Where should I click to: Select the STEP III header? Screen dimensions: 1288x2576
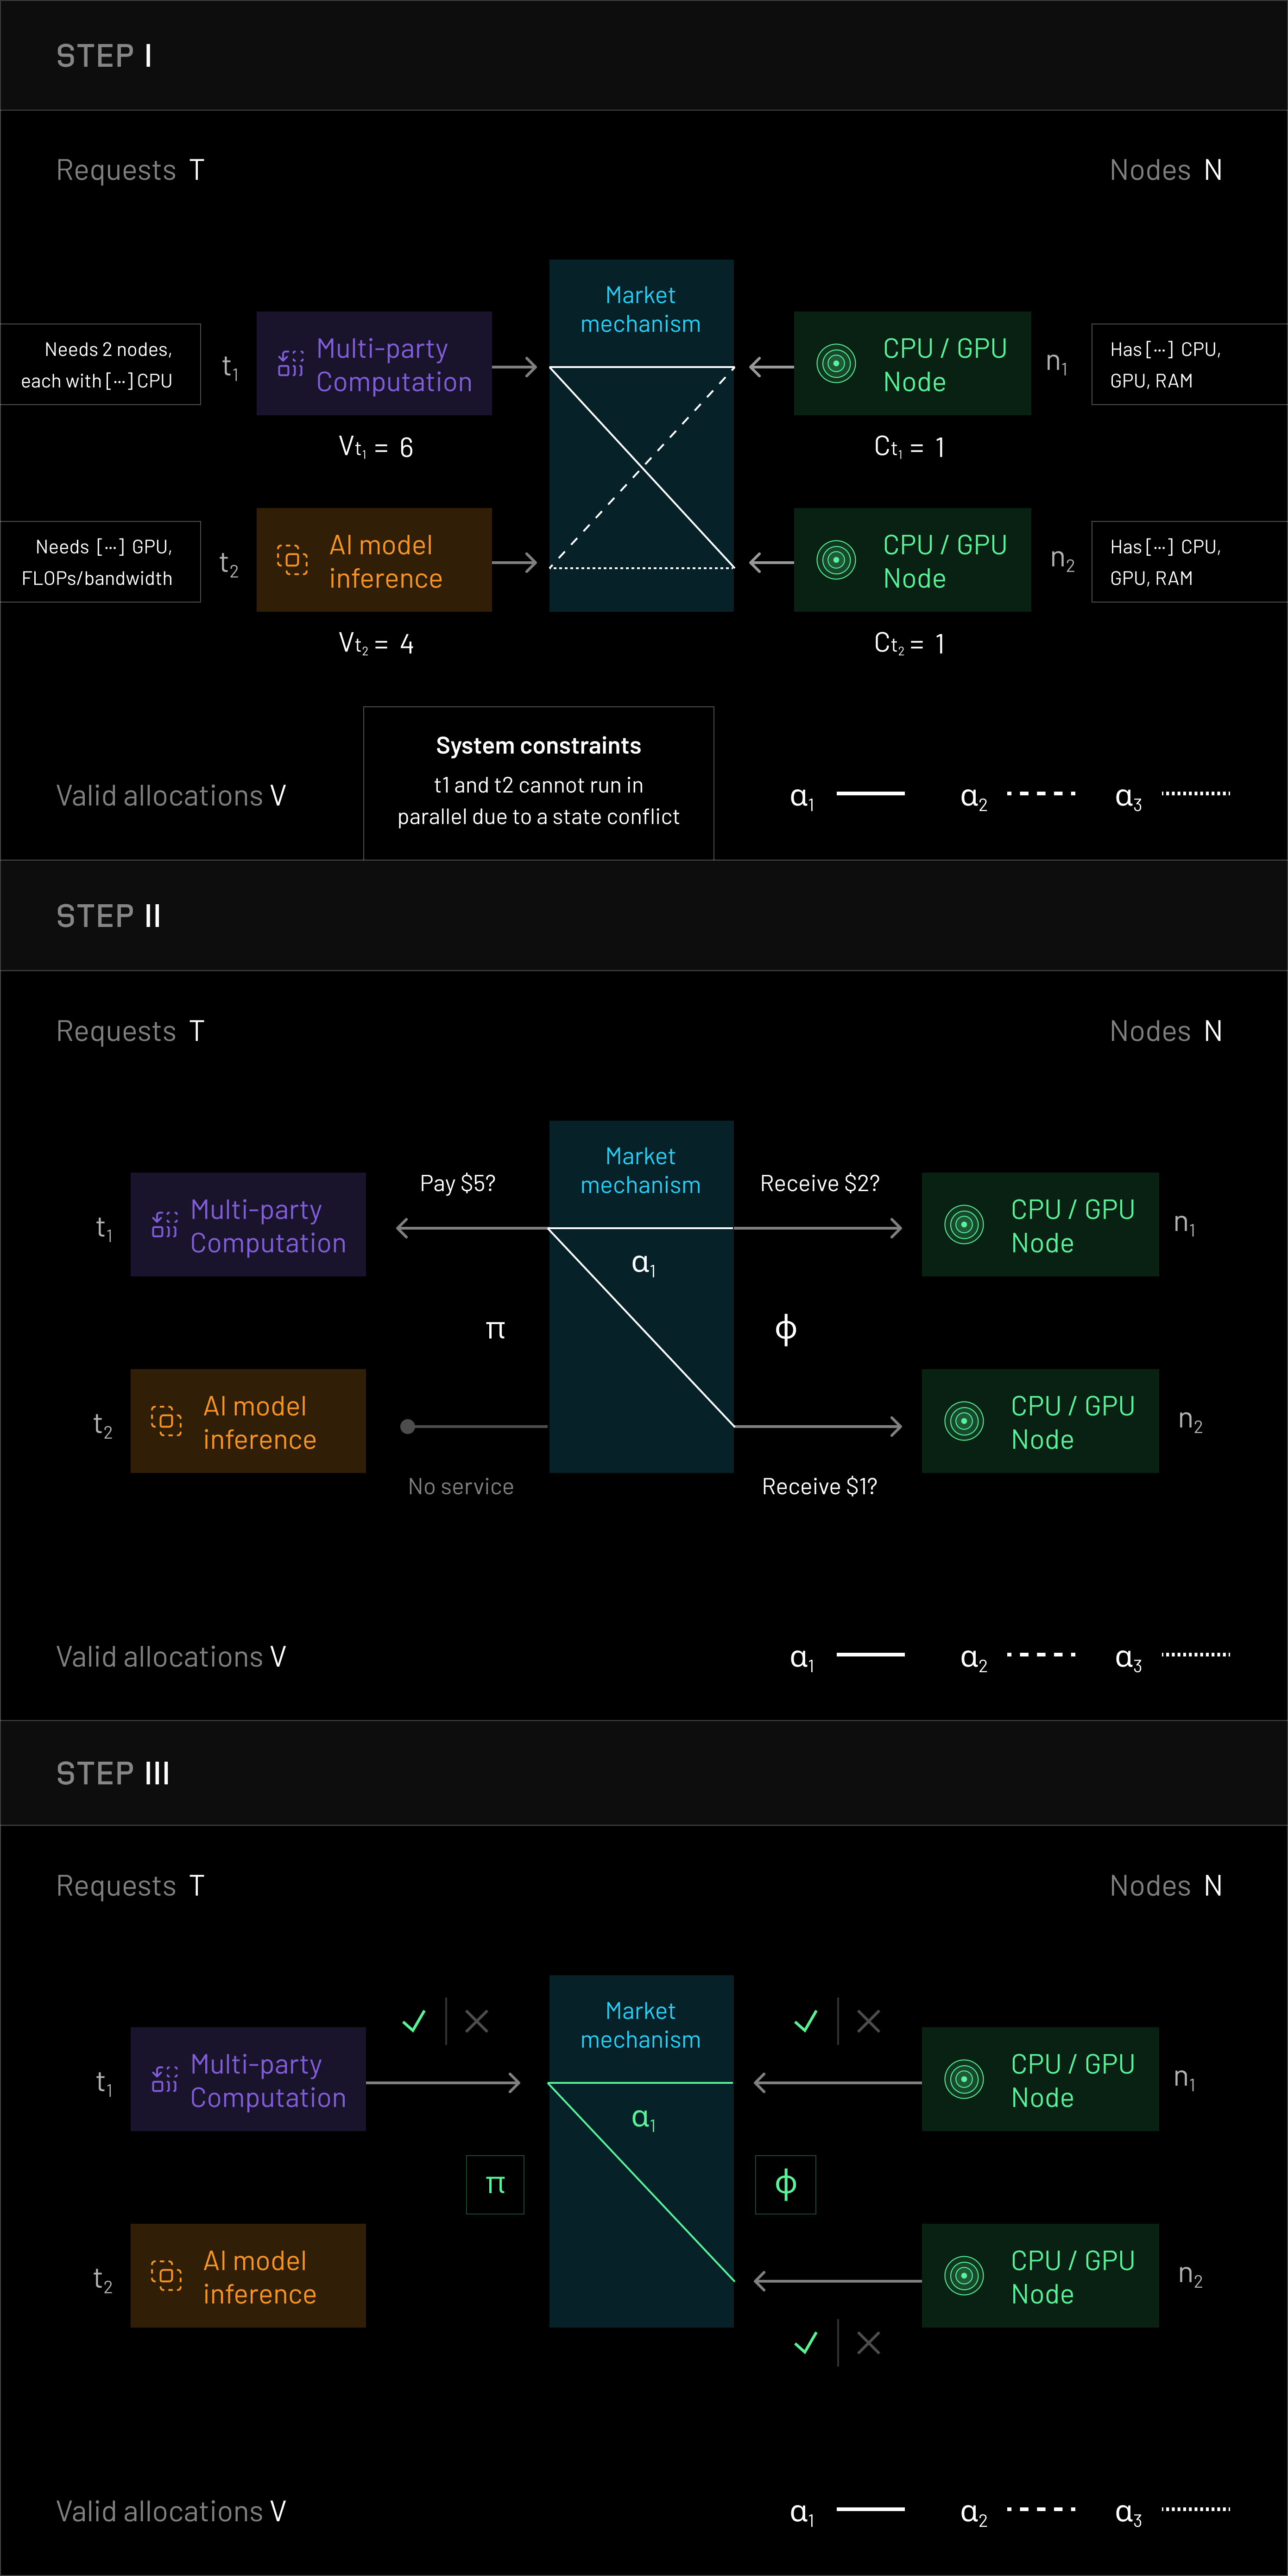click(x=113, y=1773)
